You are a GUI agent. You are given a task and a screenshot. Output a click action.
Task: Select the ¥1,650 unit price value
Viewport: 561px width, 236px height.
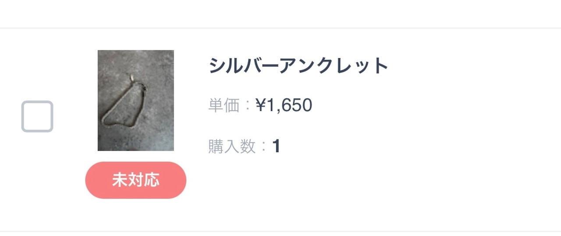point(284,105)
